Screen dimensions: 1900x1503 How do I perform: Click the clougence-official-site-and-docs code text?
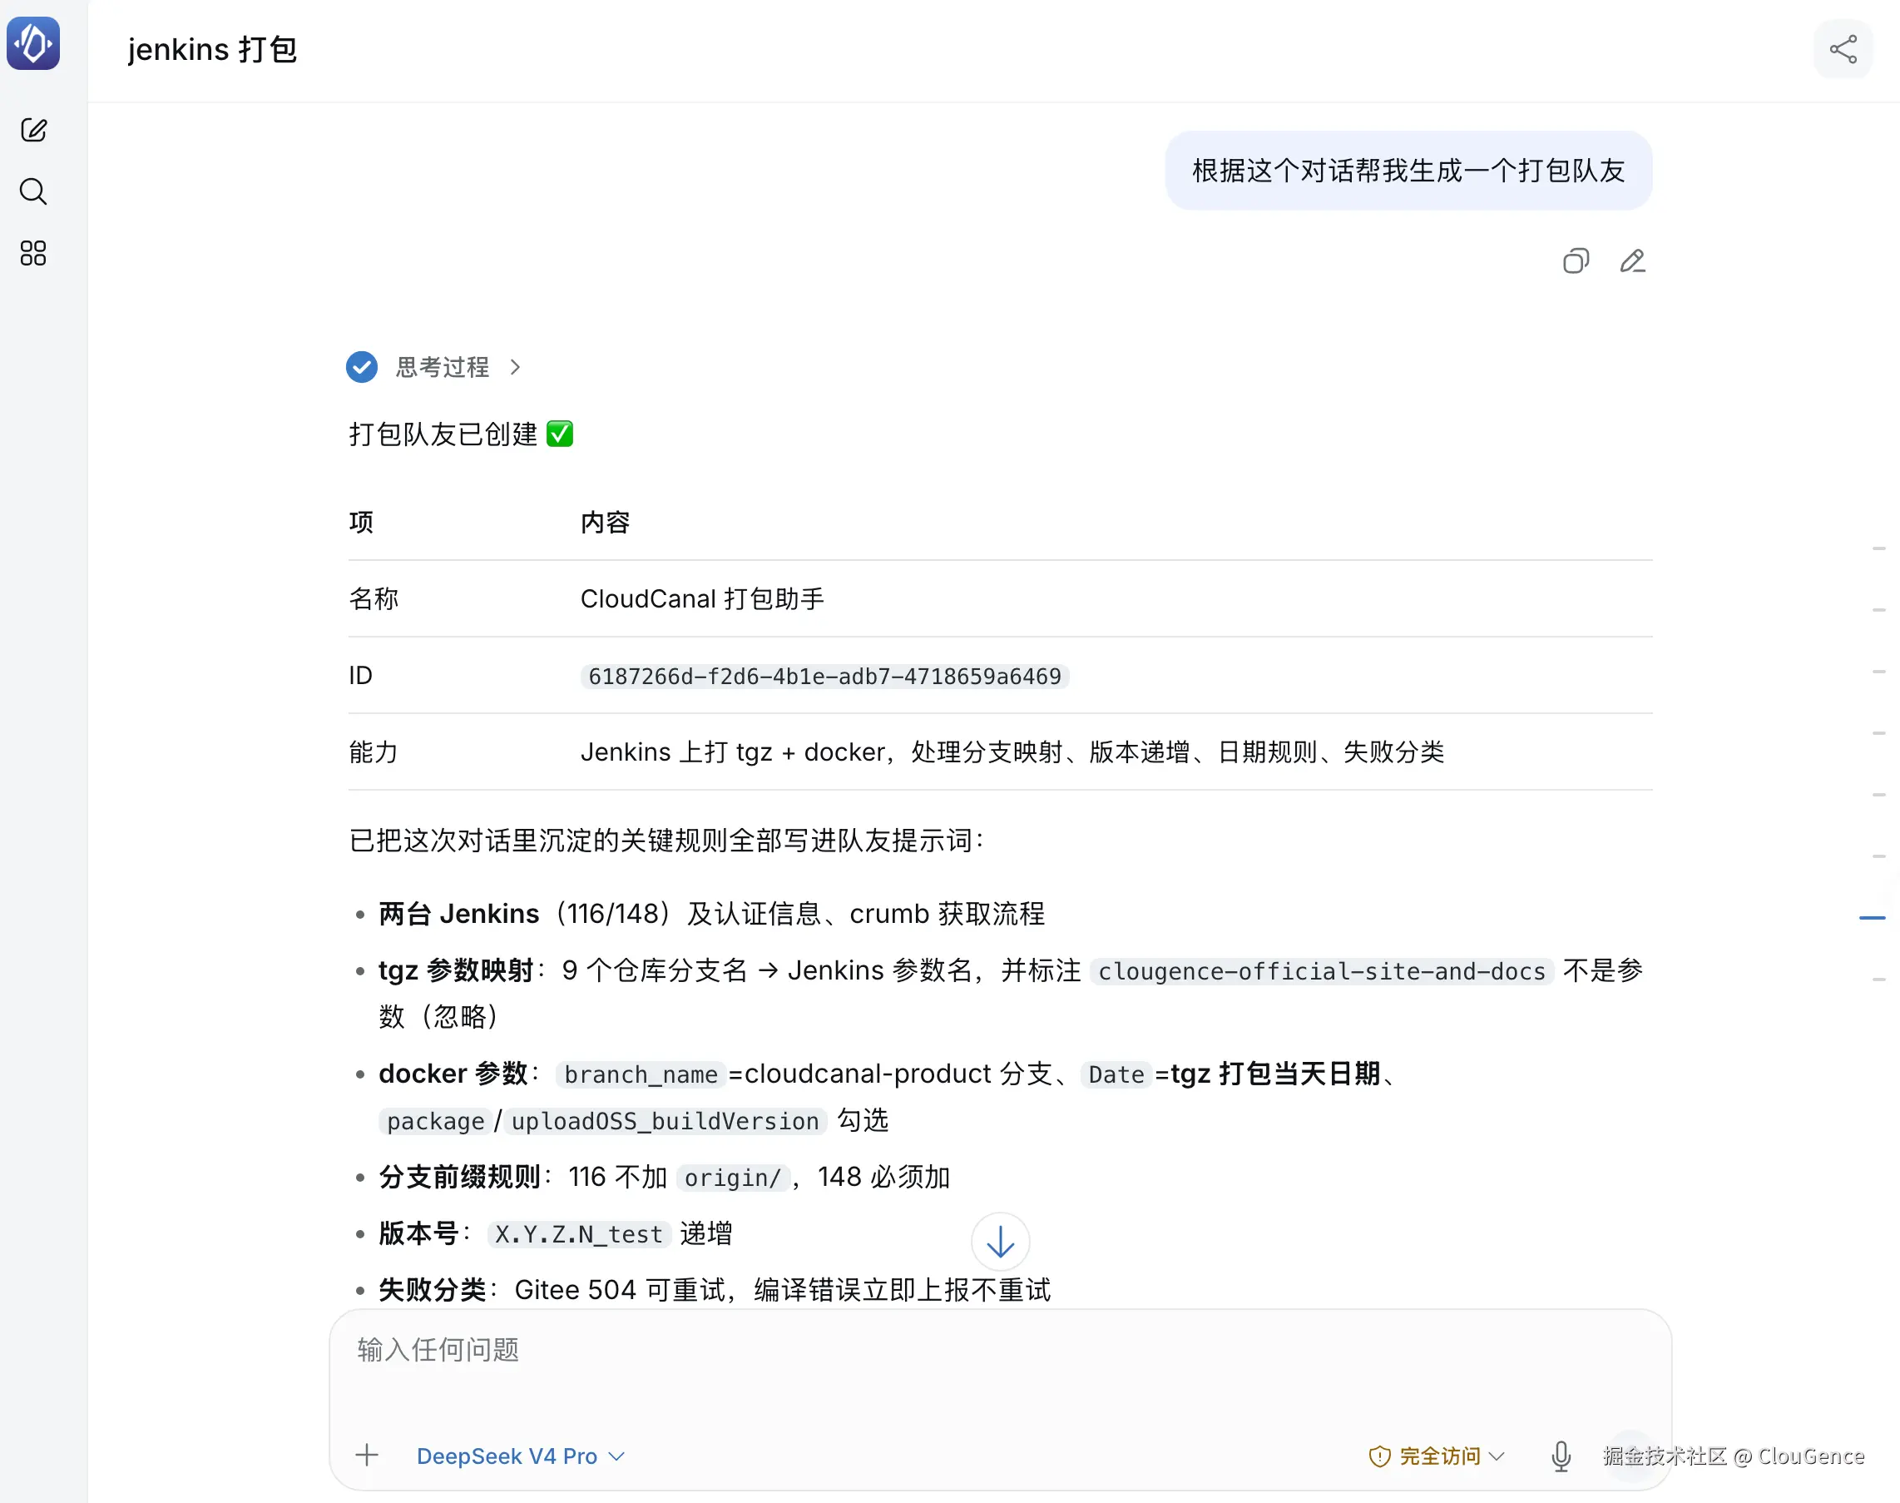tap(1321, 971)
